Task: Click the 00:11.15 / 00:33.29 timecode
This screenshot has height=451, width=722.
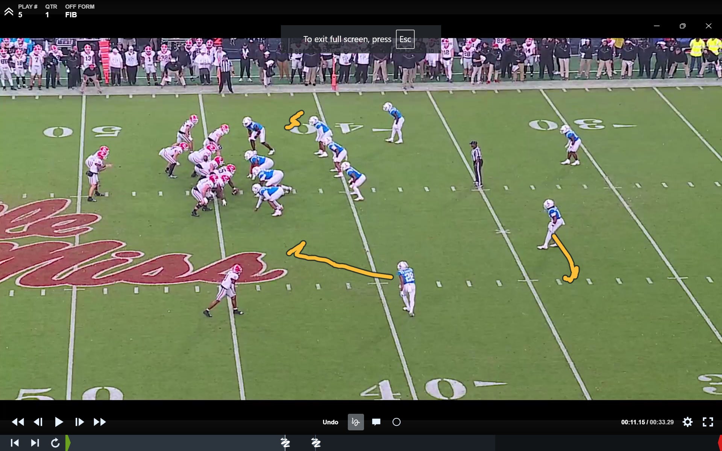Action: click(x=647, y=422)
